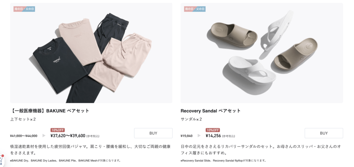
Task: Select the ¥37,620〜¥39,600 discounted price
Action: click(68, 136)
